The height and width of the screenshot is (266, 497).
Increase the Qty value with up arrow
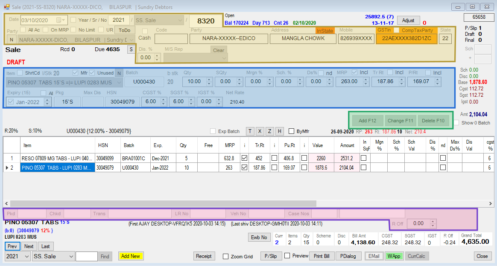coord(209,80)
